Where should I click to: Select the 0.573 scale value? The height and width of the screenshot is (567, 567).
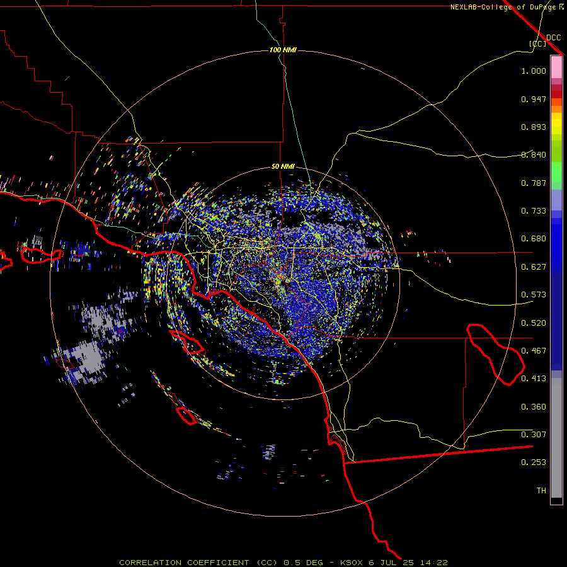(x=534, y=295)
